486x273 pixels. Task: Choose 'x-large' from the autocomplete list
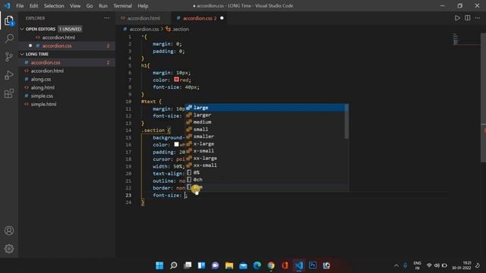pos(267,143)
